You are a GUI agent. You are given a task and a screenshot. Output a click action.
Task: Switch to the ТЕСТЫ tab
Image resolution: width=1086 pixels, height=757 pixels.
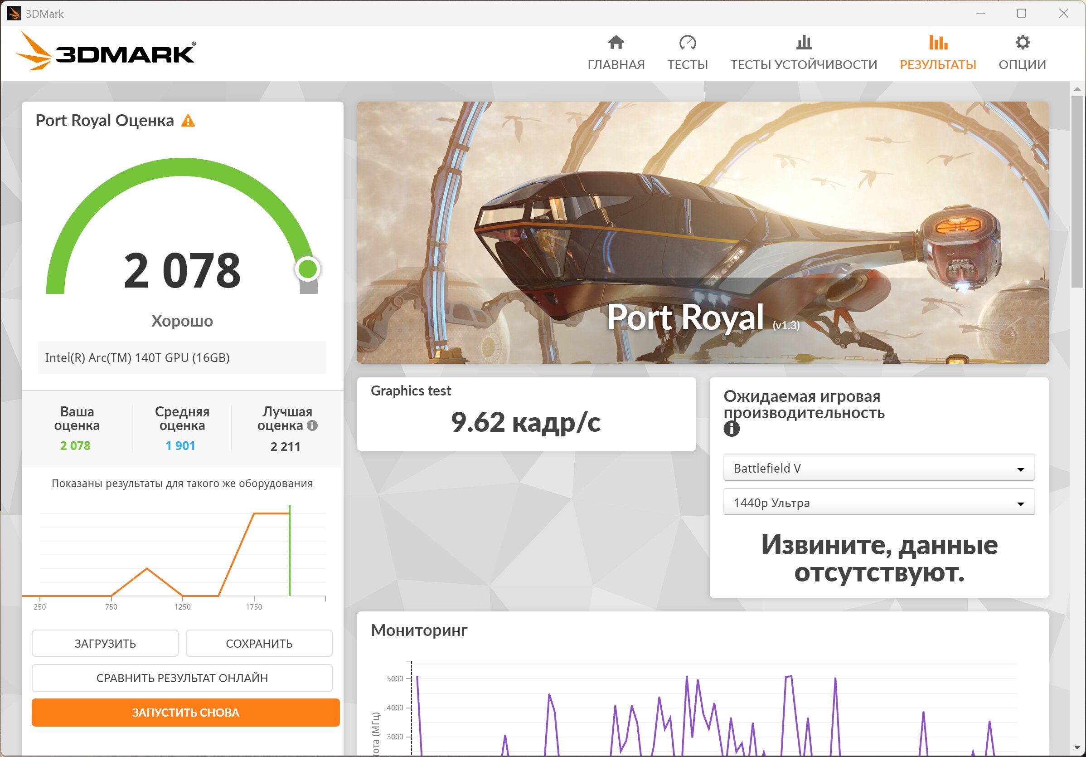[x=687, y=64]
